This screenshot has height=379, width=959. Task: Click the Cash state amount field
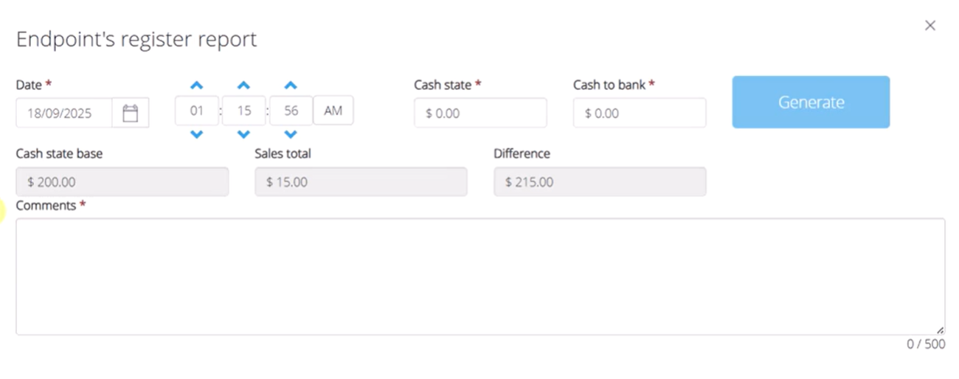[480, 113]
